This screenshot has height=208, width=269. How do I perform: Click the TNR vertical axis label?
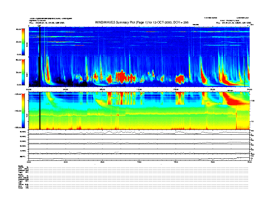click(x=27, y=116)
